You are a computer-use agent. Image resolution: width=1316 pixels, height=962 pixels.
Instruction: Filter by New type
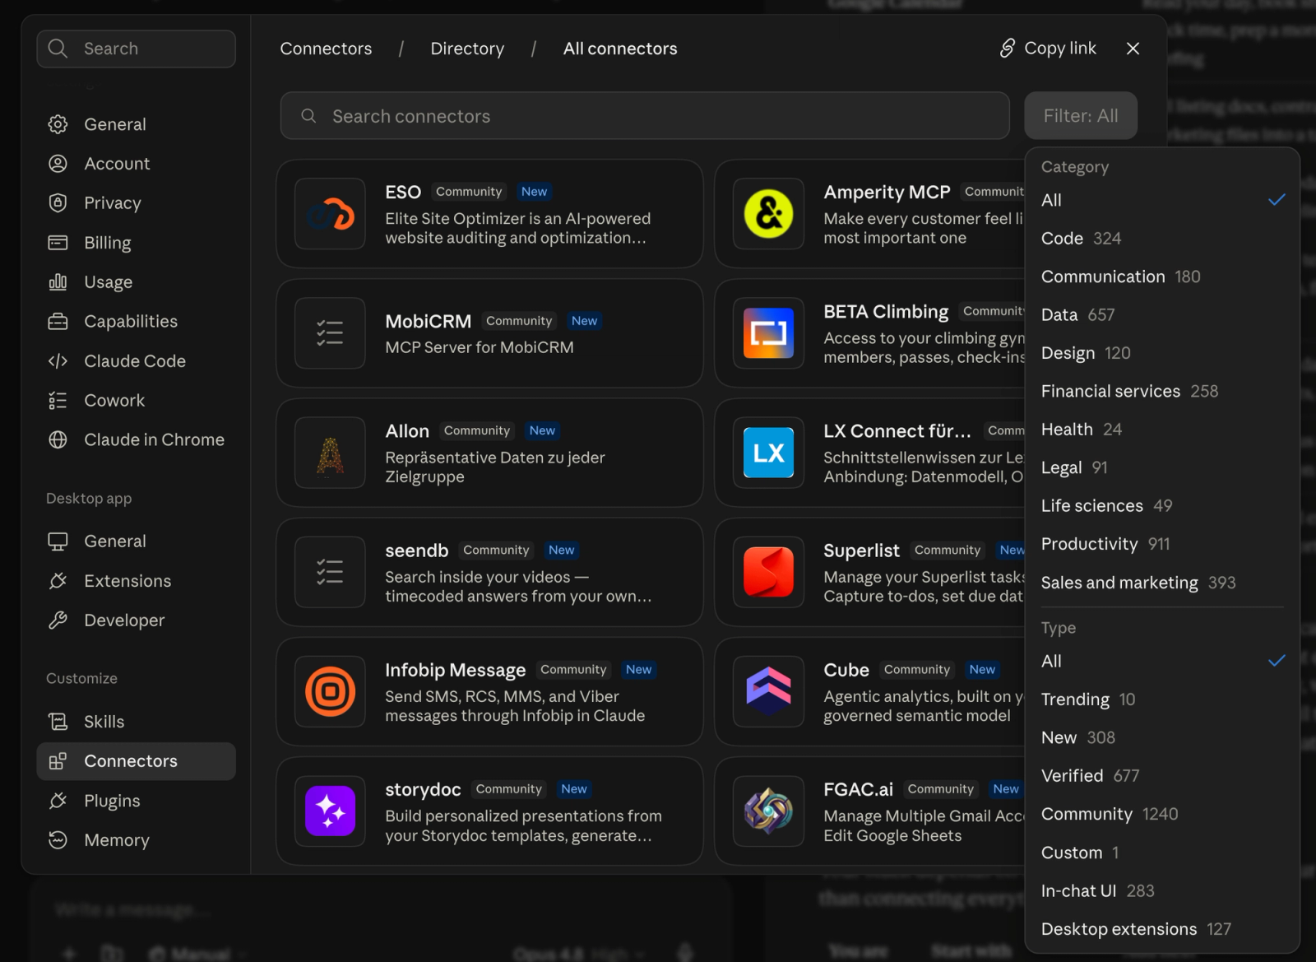point(1162,737)
